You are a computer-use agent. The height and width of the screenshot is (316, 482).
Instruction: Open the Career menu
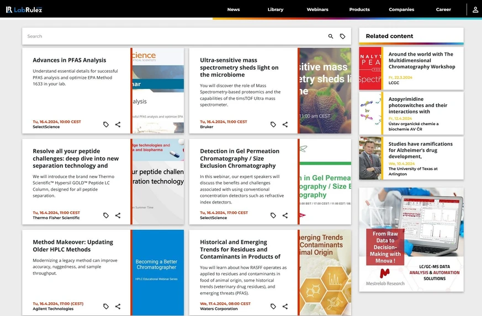(x=443, y=9)
